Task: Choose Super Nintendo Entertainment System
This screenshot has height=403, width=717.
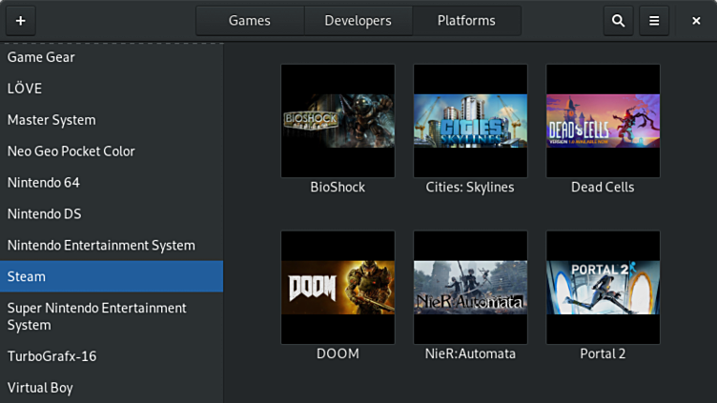Action: (96, 316)
